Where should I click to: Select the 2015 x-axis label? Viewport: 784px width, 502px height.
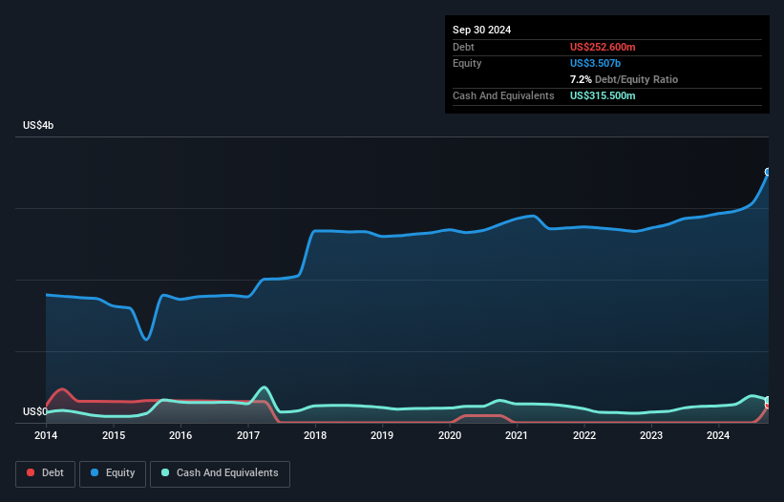(114, 435)
